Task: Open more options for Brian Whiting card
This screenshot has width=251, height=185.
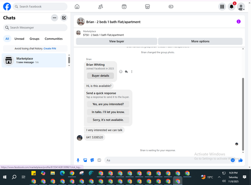Action: (x=132, y=72)
